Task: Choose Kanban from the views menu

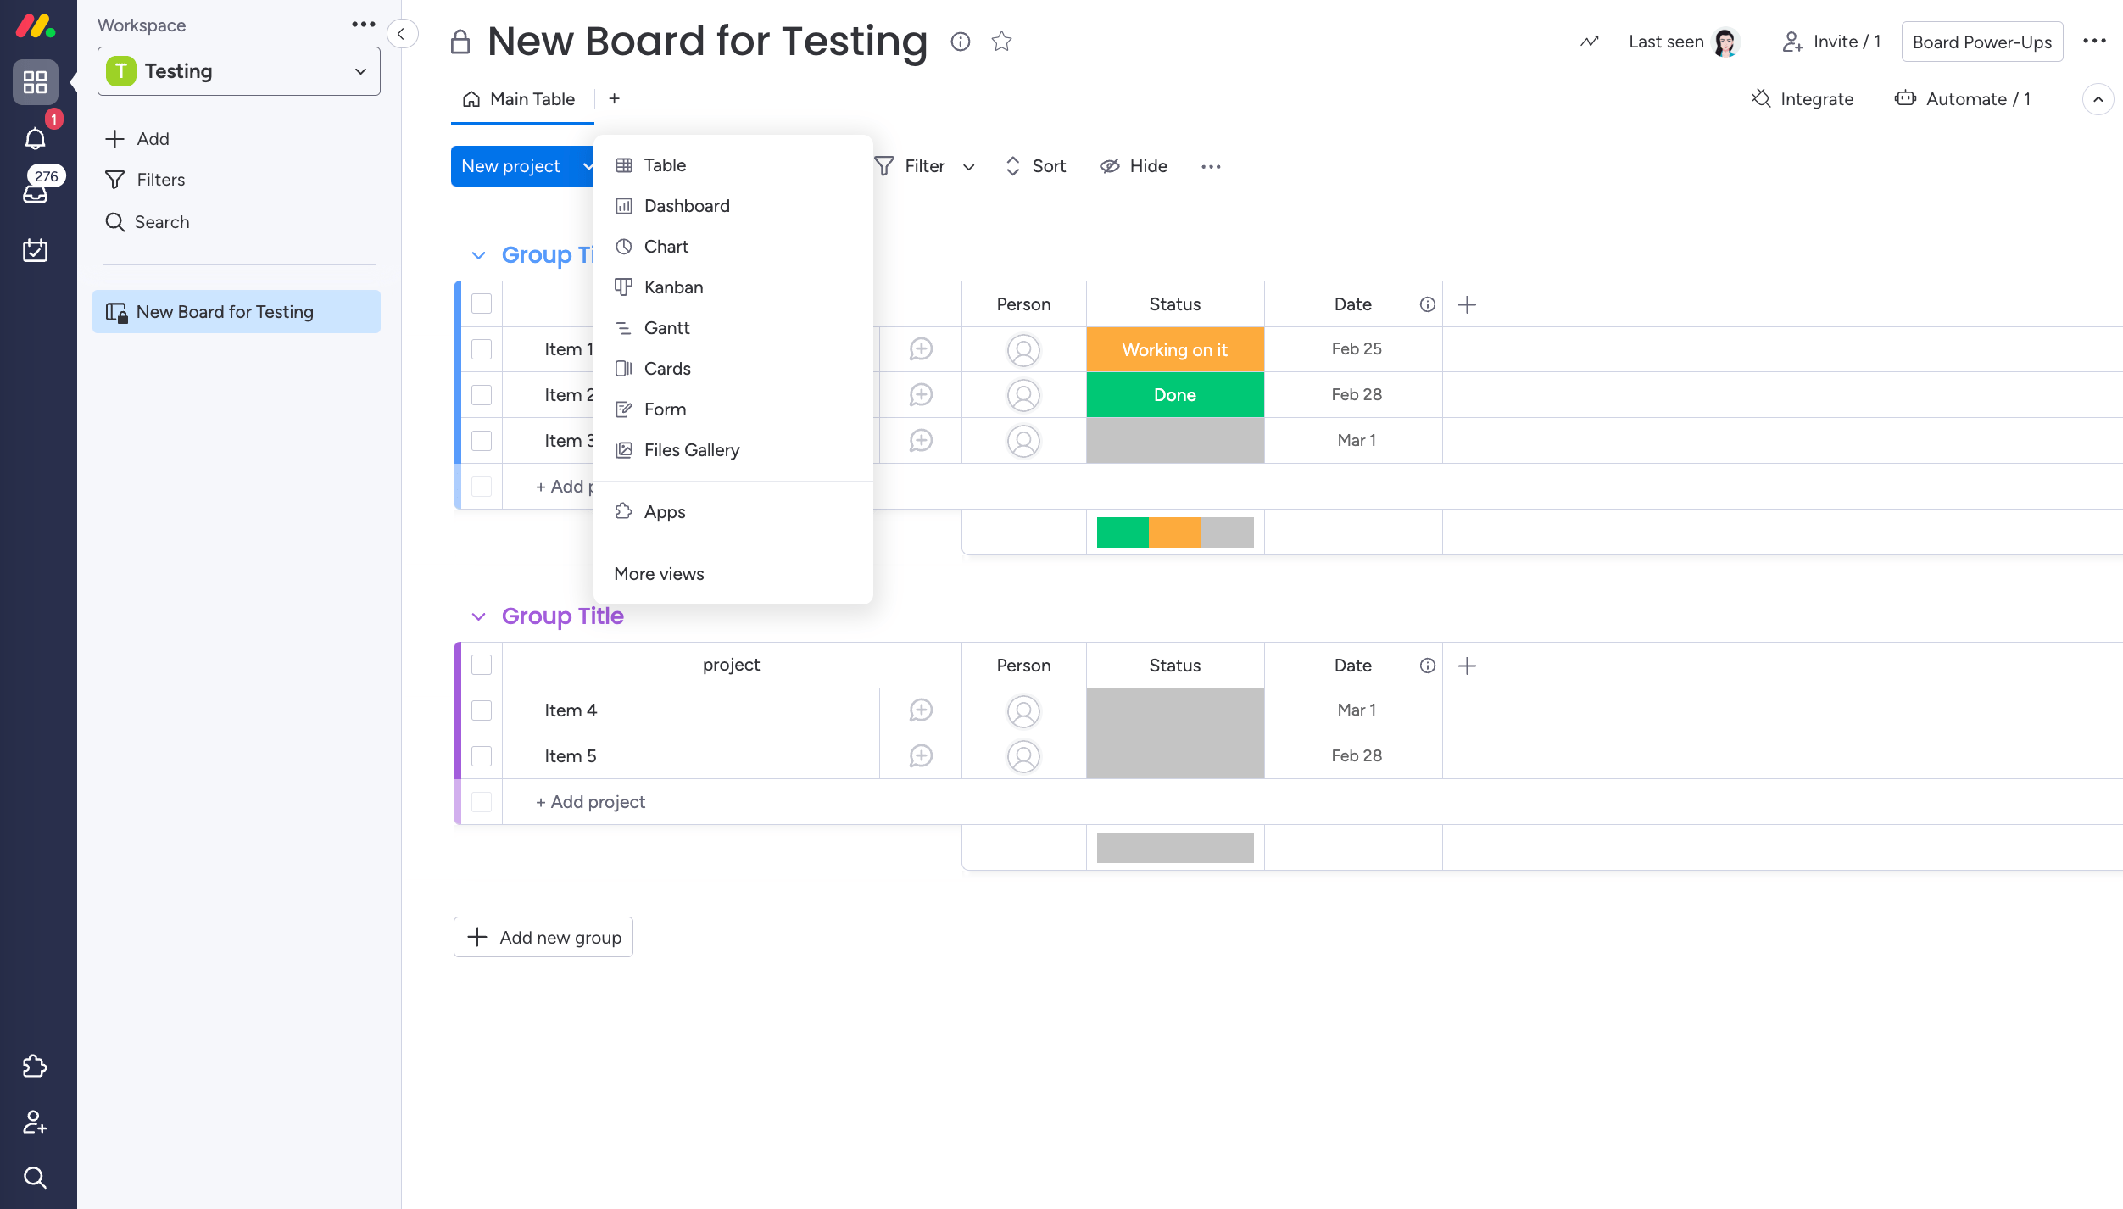Action: tap(673, 287)
